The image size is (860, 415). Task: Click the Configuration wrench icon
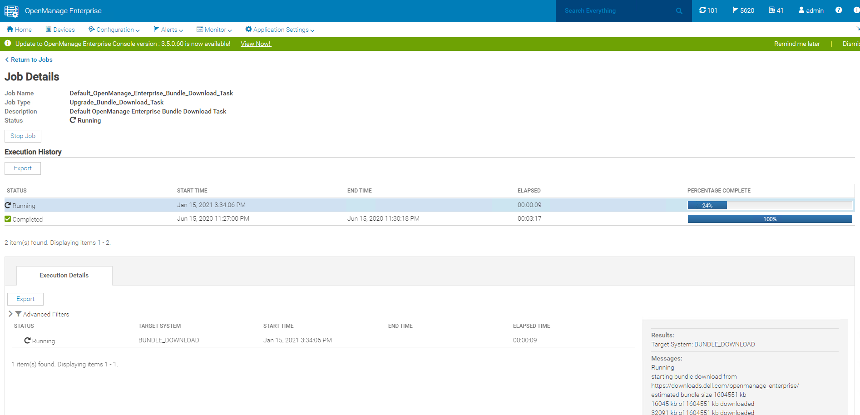[92, 29]
